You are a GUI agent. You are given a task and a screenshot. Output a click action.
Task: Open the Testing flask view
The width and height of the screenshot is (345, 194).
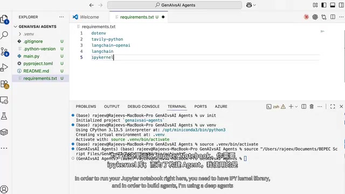4,116
